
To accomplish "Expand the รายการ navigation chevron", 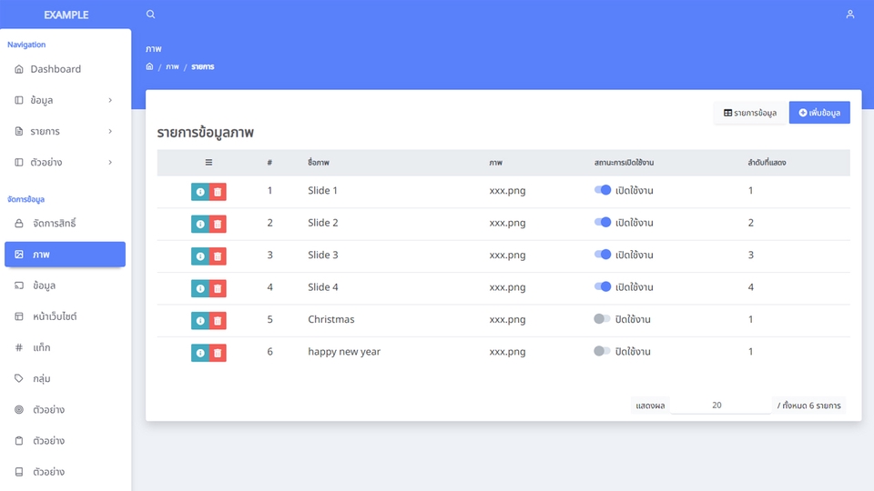I will click(110, 131).
